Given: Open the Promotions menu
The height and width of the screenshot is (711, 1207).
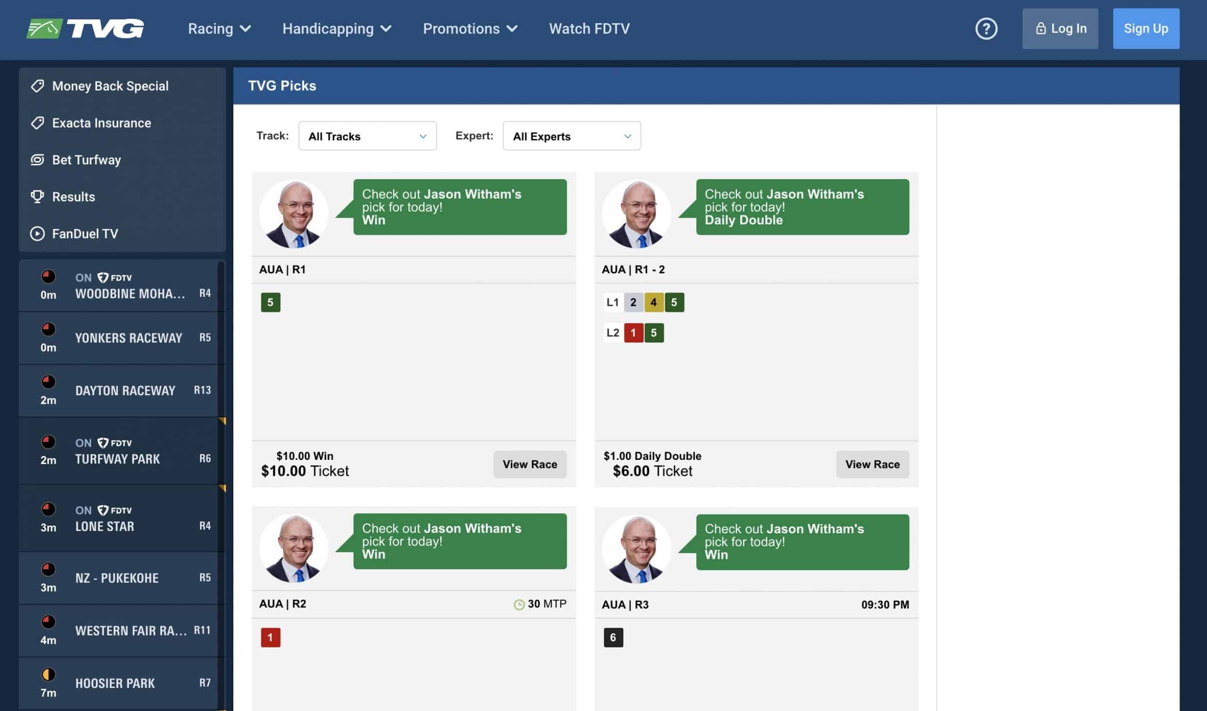Looking at the screenshot, I should point(470,29).
